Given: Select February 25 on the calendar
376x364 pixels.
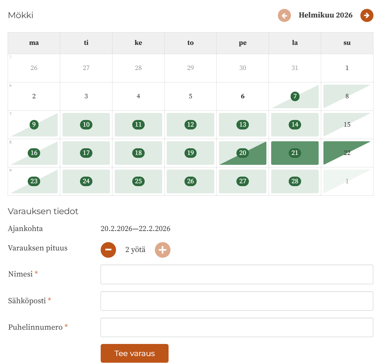Looking at the screenshot, I should click(138, 181).
